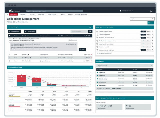Click the help icon on Customers over credit limit row
Viewport: 160px width, 118px height.
pos(153,50)
